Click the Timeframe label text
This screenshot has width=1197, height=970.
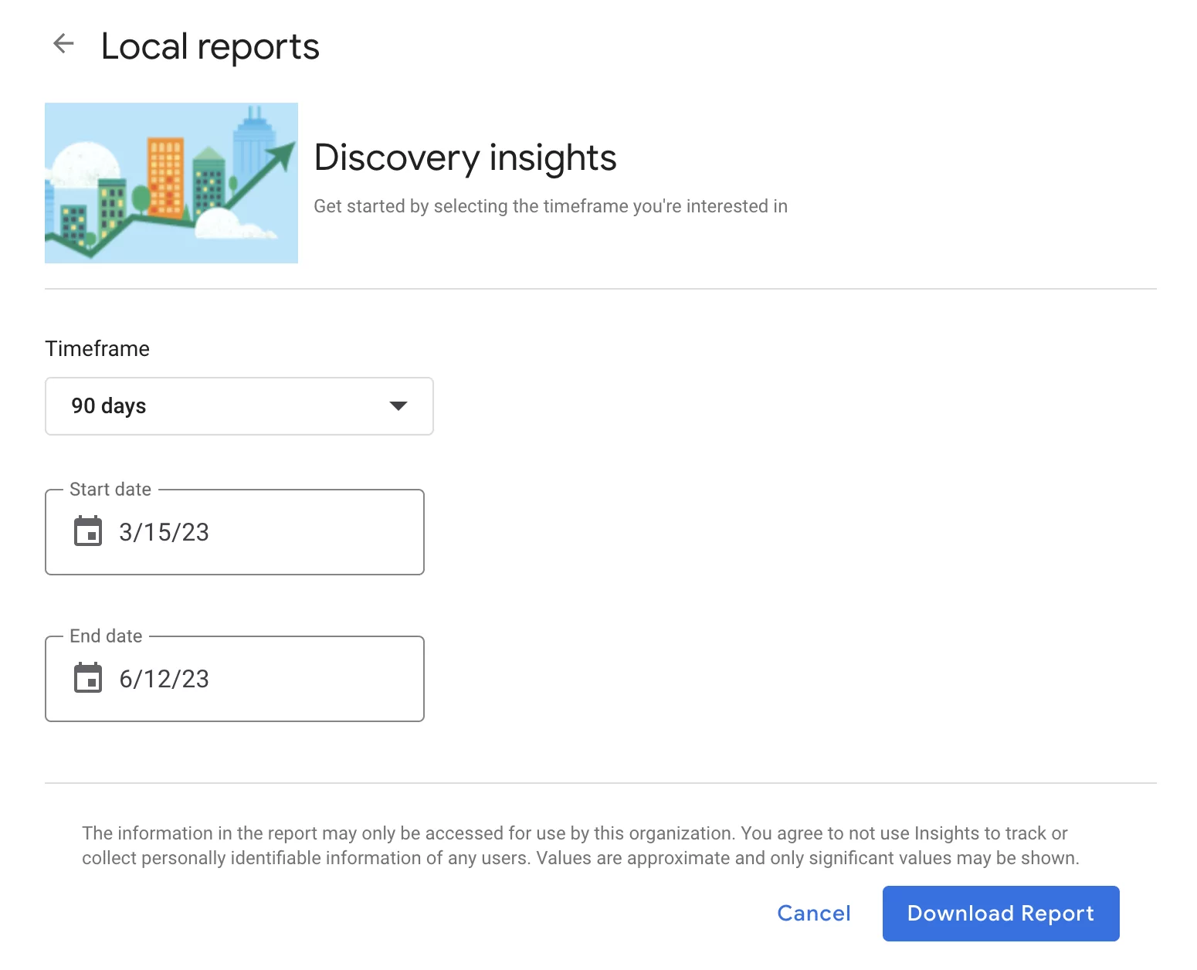(97, 348)
